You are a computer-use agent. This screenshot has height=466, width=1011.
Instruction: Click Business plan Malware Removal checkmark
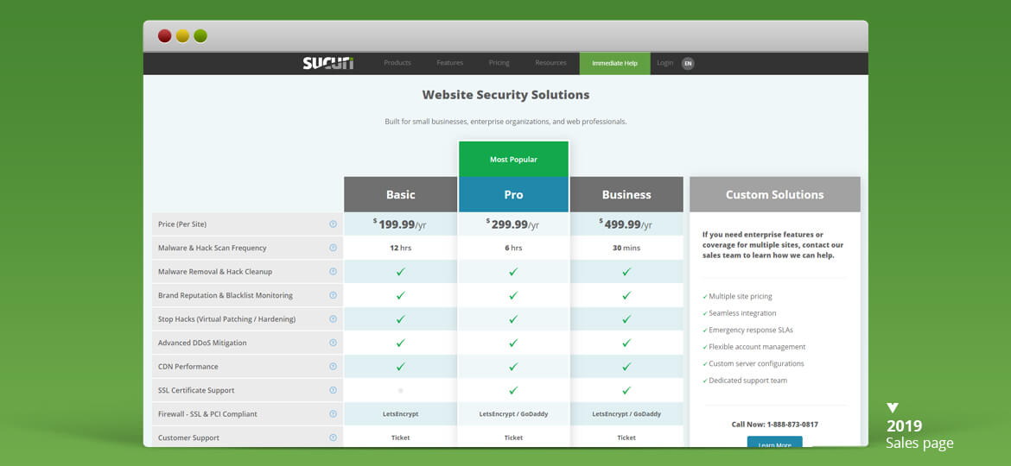[x=626, y=272]
